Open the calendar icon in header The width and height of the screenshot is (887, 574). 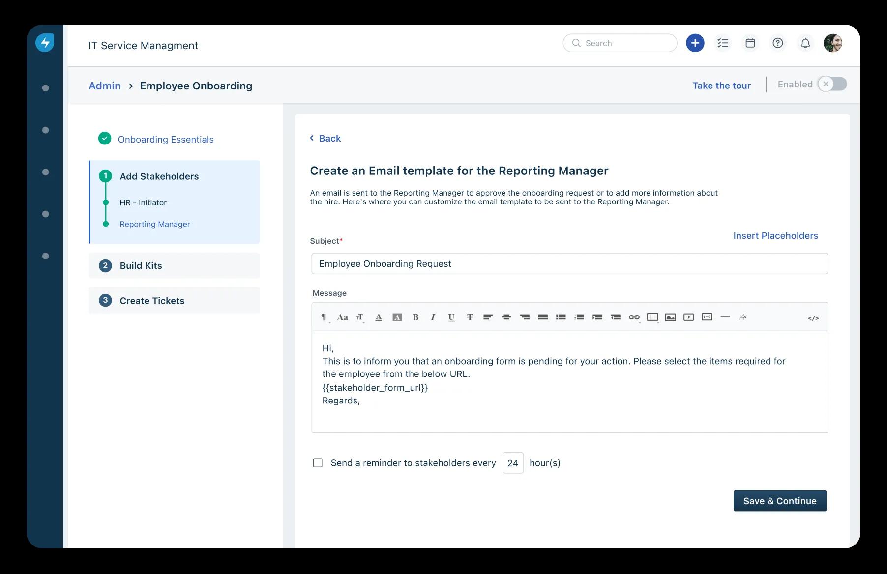click(x=750, y=43)
